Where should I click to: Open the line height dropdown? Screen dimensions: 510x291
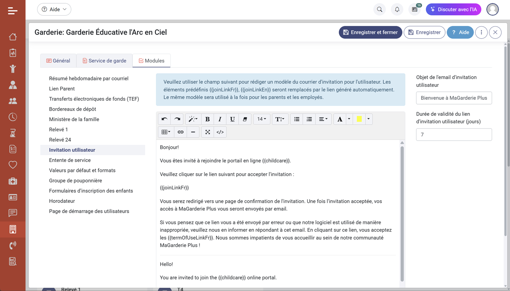(280, 119)
